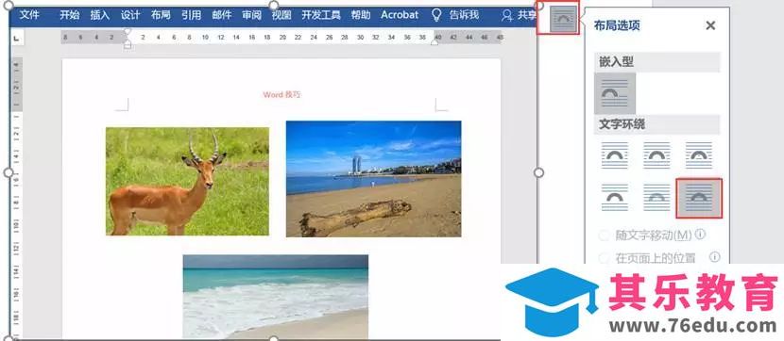Click the 嵌入型 section heading
This screenshot has width=784, height=341.
pyautogui.click(x=617, y=62)
